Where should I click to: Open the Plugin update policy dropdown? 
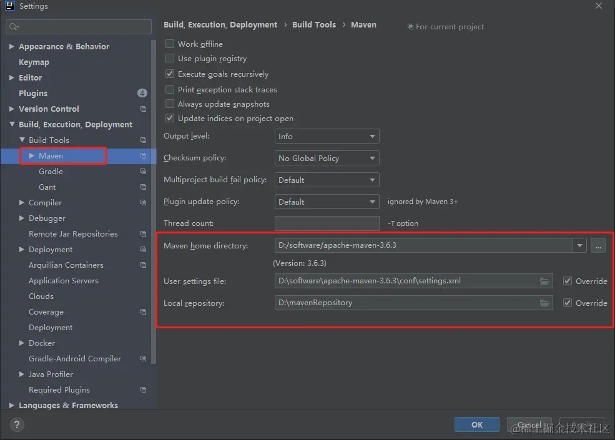[327, 202]
